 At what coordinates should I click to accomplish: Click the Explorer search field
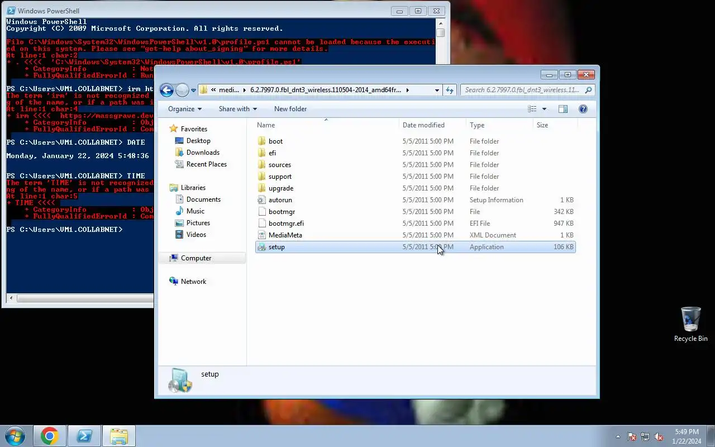coord(522,90)
